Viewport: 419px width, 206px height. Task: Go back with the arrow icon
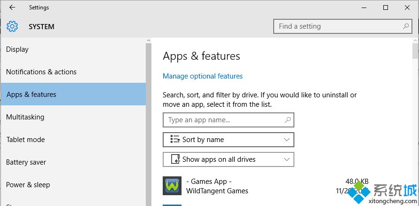(x=12, y=8)
